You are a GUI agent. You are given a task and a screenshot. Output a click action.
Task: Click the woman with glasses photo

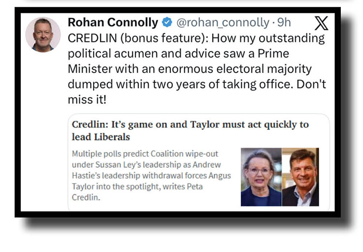261,177
